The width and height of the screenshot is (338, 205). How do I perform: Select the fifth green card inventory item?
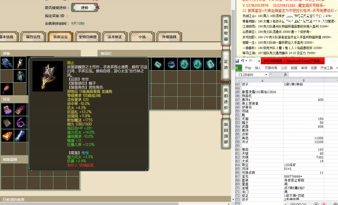210,64
